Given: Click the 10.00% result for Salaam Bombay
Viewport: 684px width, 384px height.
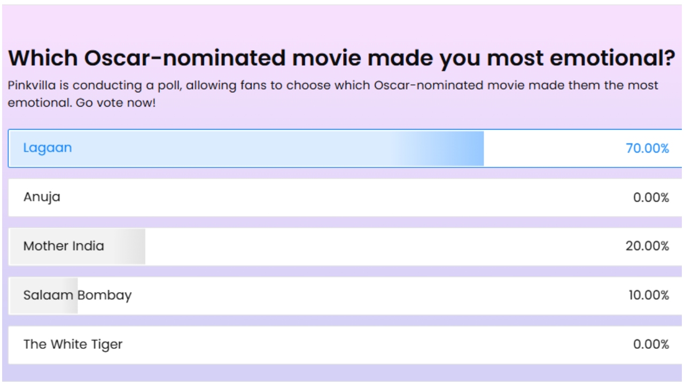Looking at the screenshot, I should click(x=648, y=295).
